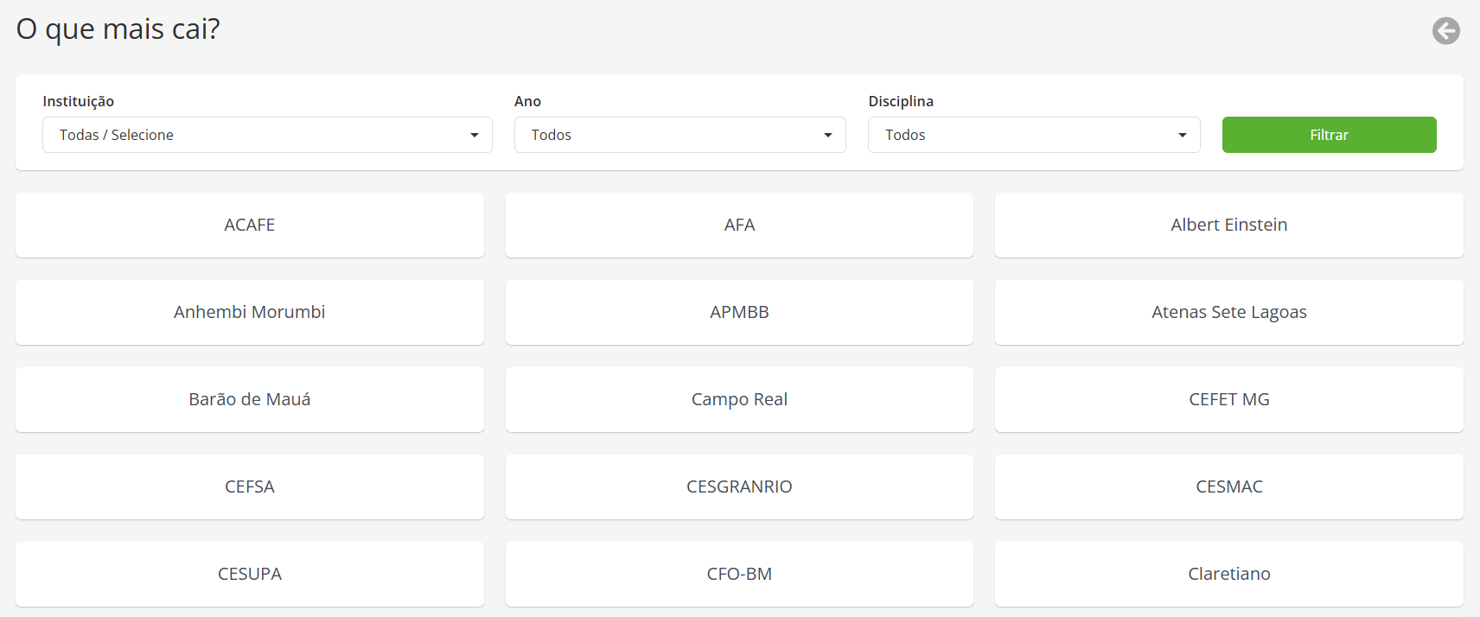Screen dimensions: 1480x617
Task: Choose the Albert Einstein card
Action: click(x=1228, y=225)
